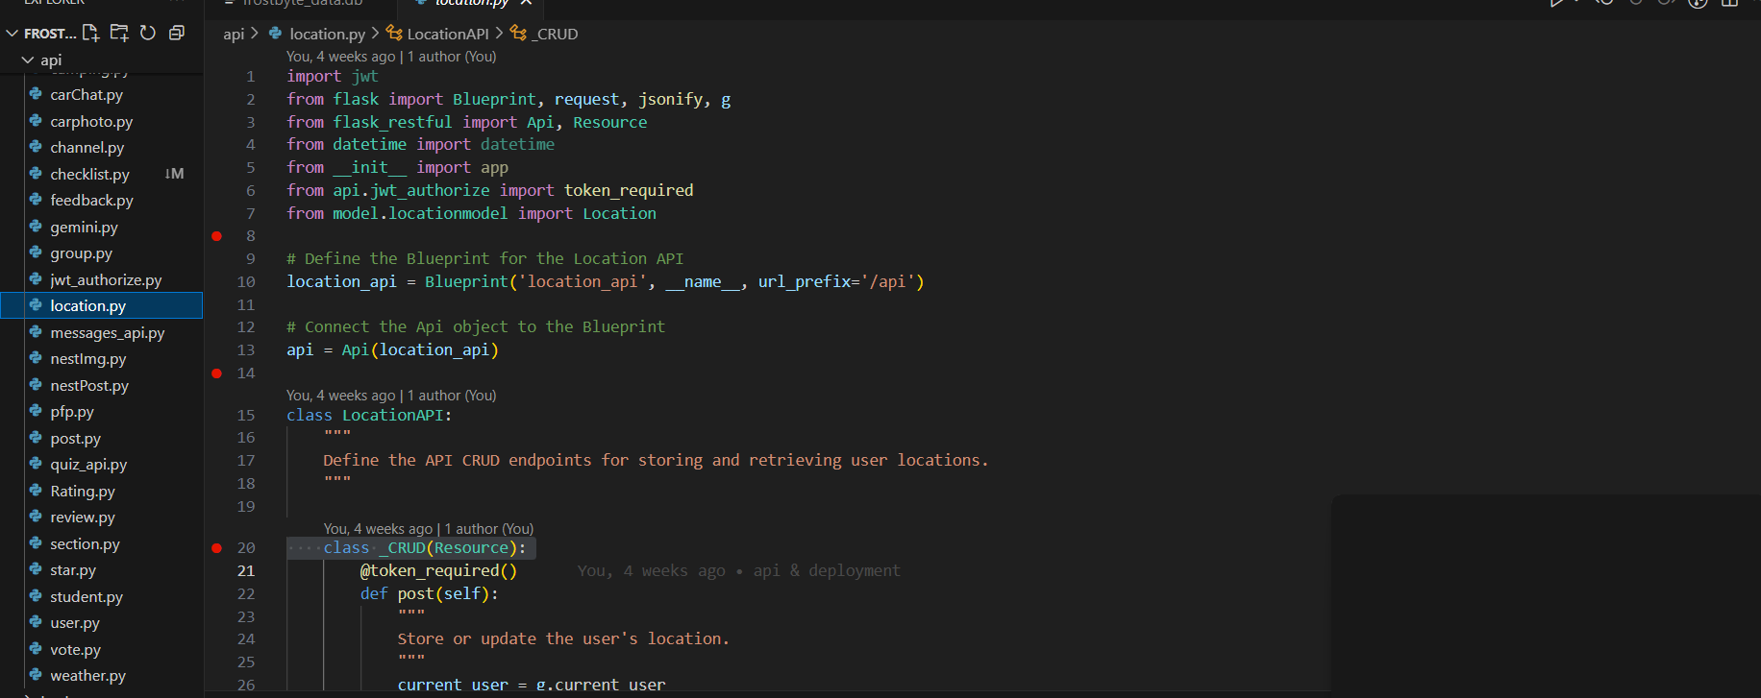The width and height of the screenshot is (1761, 698).
Task: Open the api breadcrumb segment
Action: pyautogui.click(x=234, y=34)
